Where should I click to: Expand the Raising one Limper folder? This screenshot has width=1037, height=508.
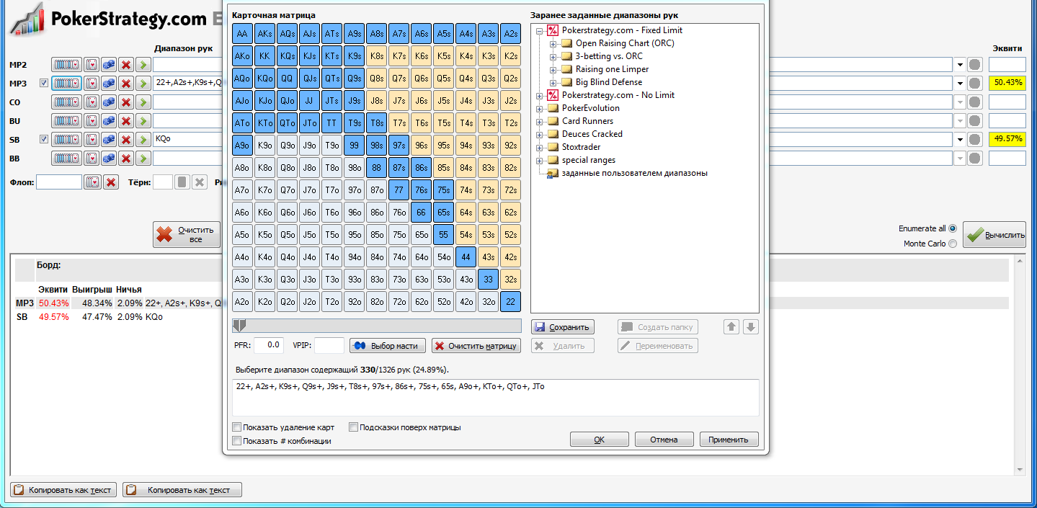click(x=553, y=69)
